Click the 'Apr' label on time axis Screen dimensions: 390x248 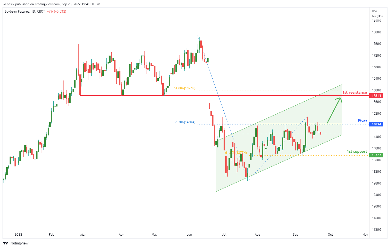click(121, 235)
